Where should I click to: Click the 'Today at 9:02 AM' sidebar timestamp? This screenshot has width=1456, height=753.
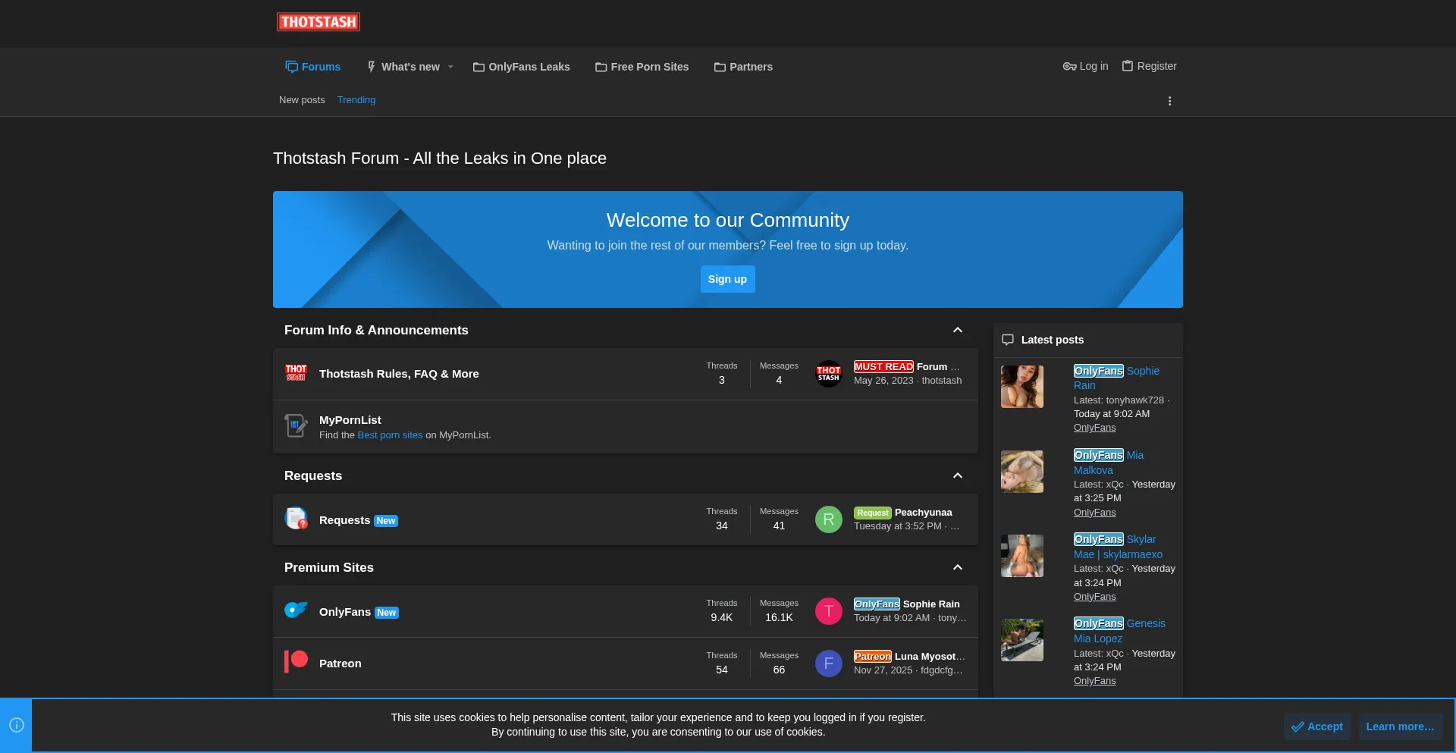1112,414
